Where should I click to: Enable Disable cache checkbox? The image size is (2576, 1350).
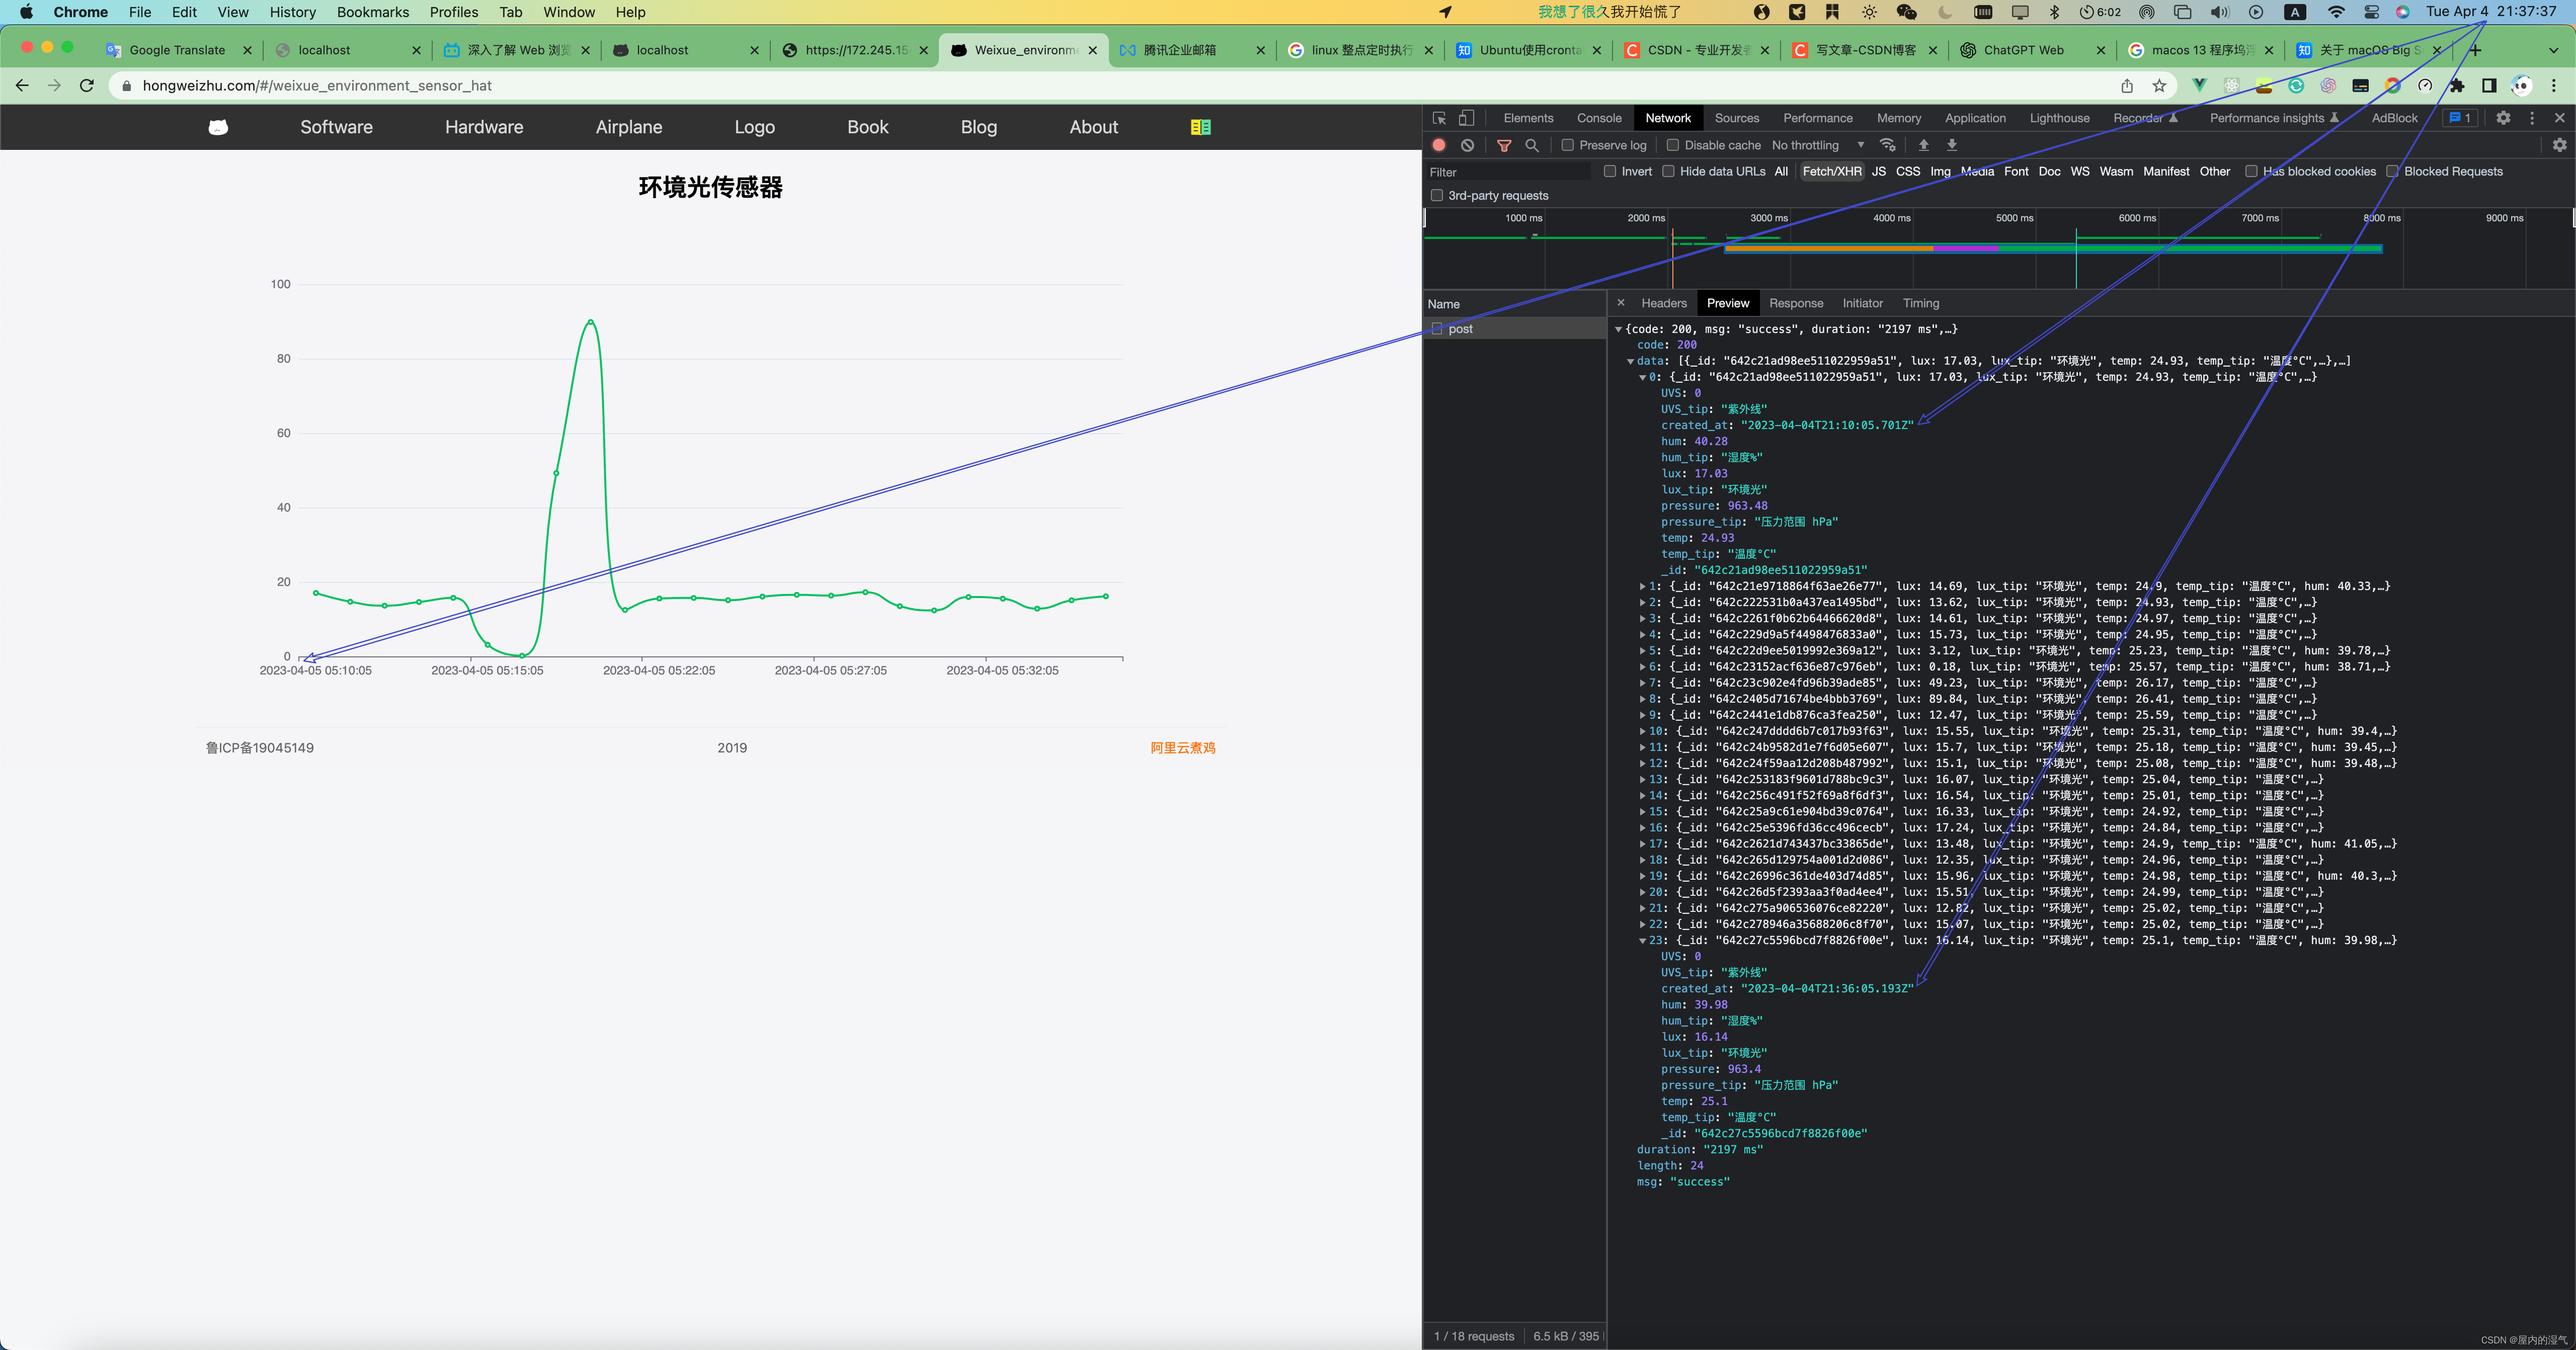coord(1672,145)
